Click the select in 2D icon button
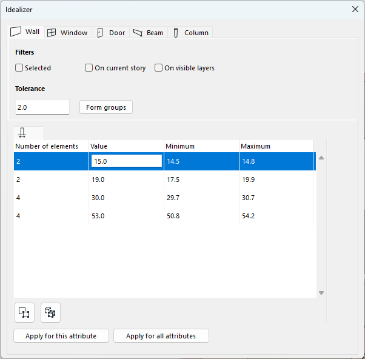Image resolution: width=365 pixels, height=359 pixels. pyautogui.click(x=24, y=312)
